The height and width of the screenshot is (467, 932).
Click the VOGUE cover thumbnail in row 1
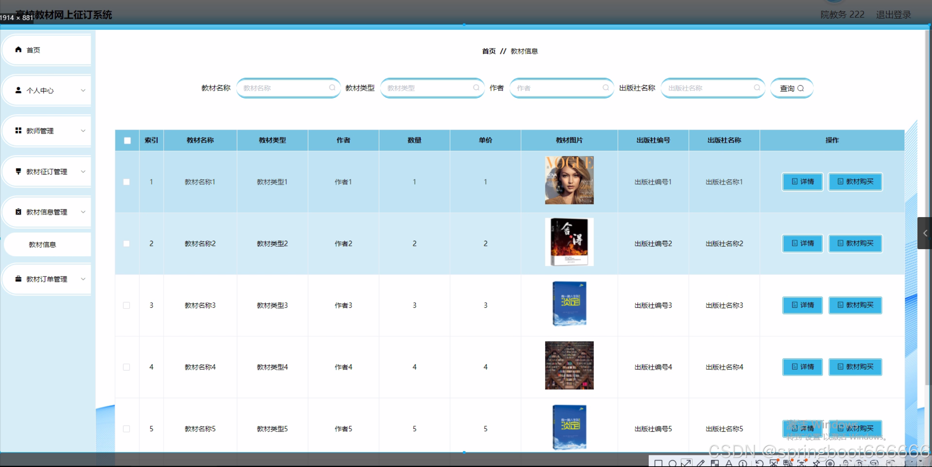569,180
